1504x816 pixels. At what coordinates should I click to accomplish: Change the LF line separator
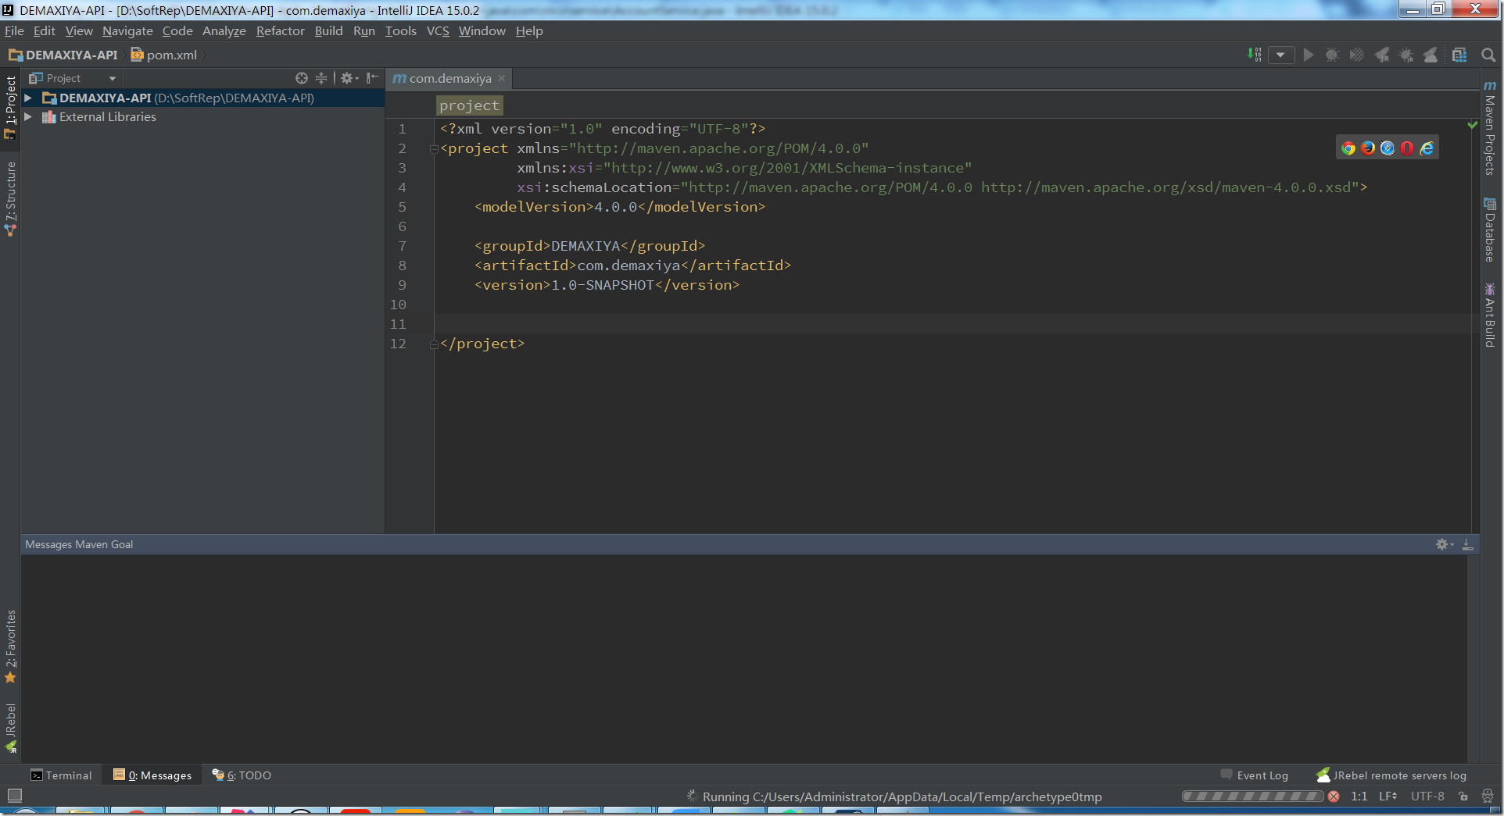(x=1388, y=796)
